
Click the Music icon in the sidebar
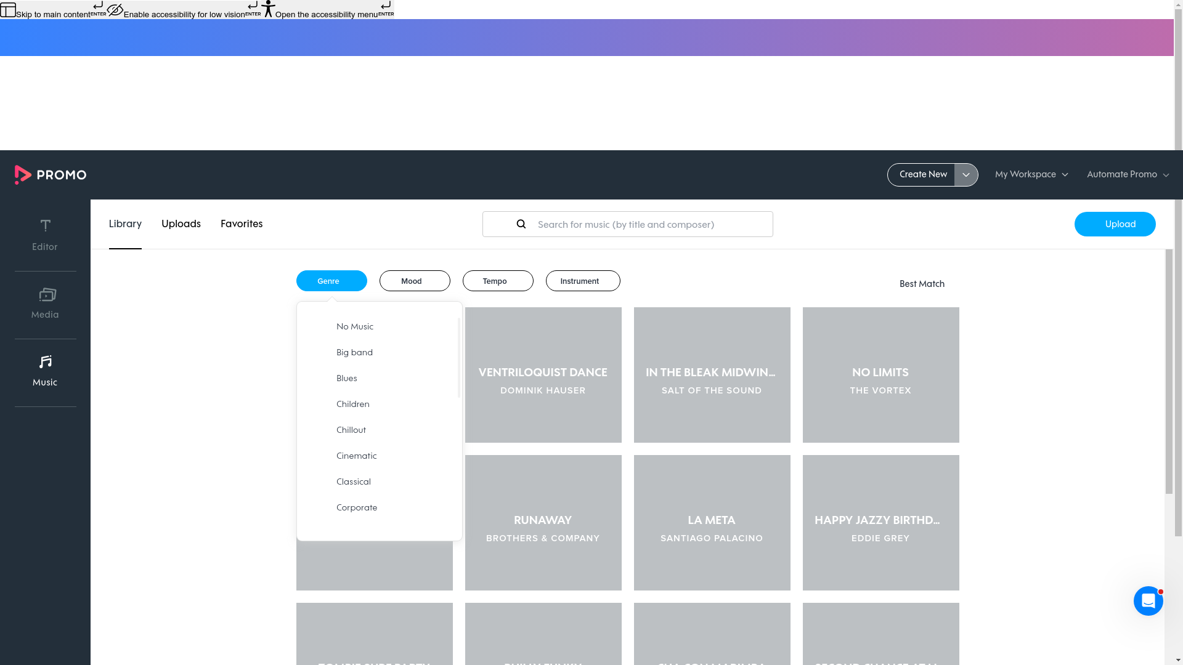(44, 369)
